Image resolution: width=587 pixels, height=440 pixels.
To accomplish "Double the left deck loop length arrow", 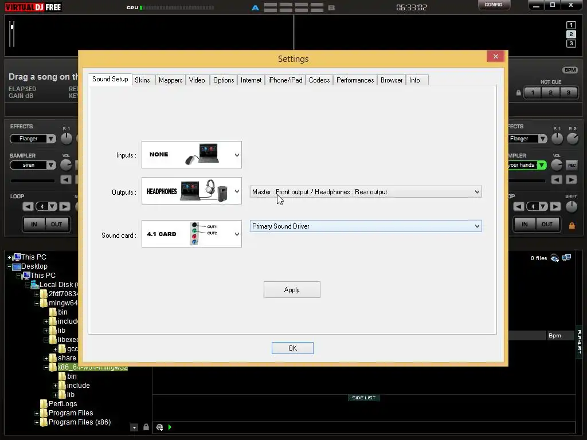I will pos(65,206).
